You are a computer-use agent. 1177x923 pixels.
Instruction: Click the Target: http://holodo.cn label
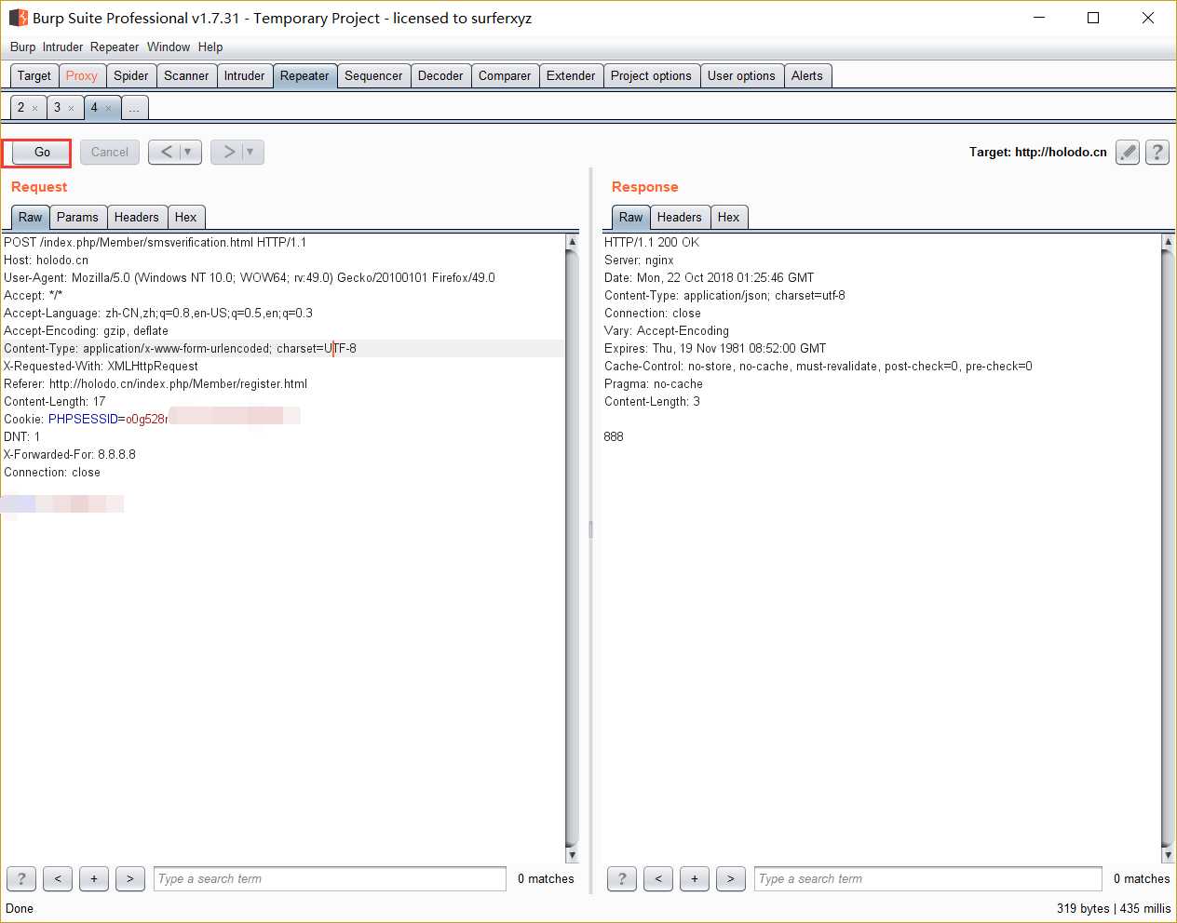[1037, 152]
